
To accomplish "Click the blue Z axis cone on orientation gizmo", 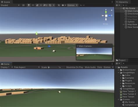I will click(109, 15).
